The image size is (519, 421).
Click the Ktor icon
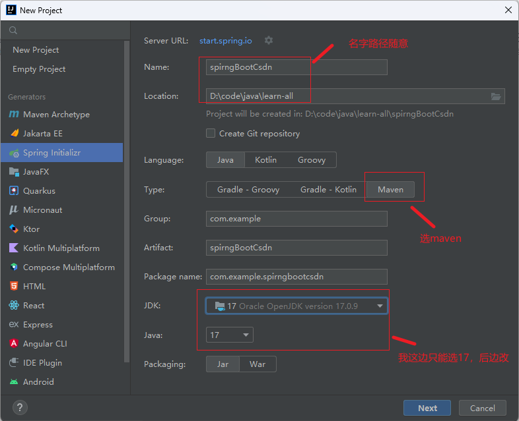click(x=14, y=229)
